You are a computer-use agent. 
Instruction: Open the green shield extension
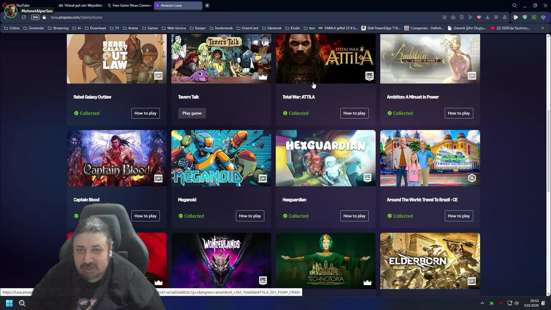pos(525,17)
